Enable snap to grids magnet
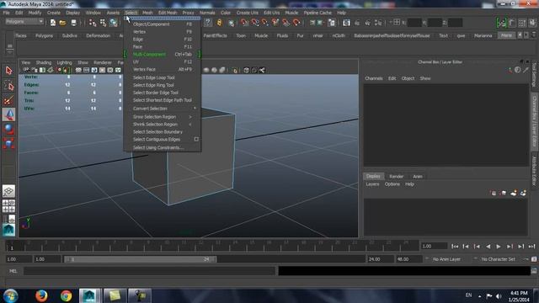 (x=244, y=23)
